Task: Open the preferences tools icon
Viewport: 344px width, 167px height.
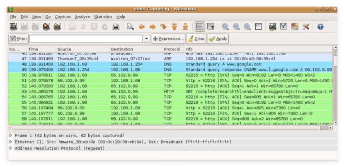Action: click(306, 27)
